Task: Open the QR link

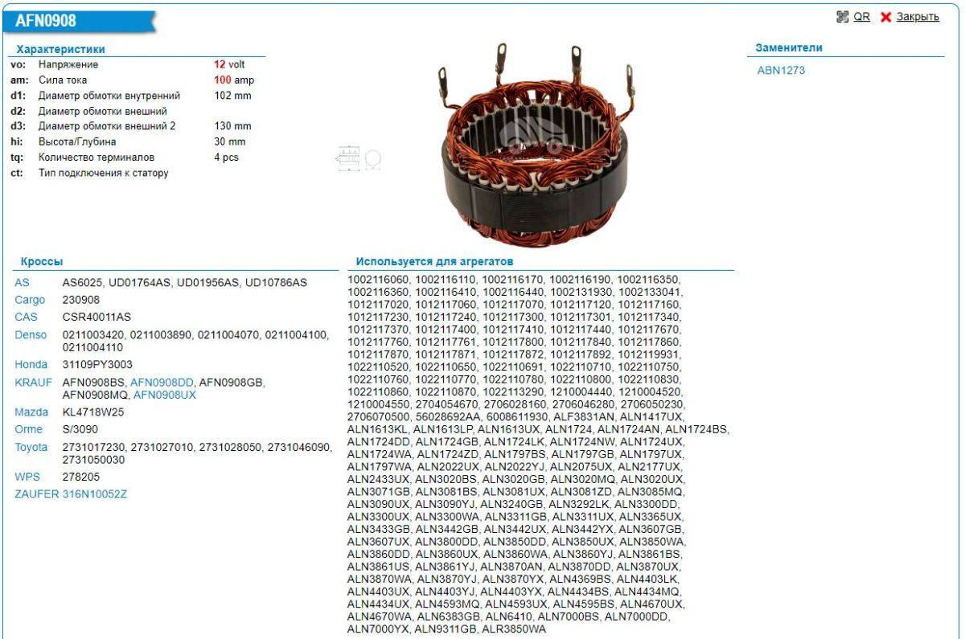Action: point(861,17)
